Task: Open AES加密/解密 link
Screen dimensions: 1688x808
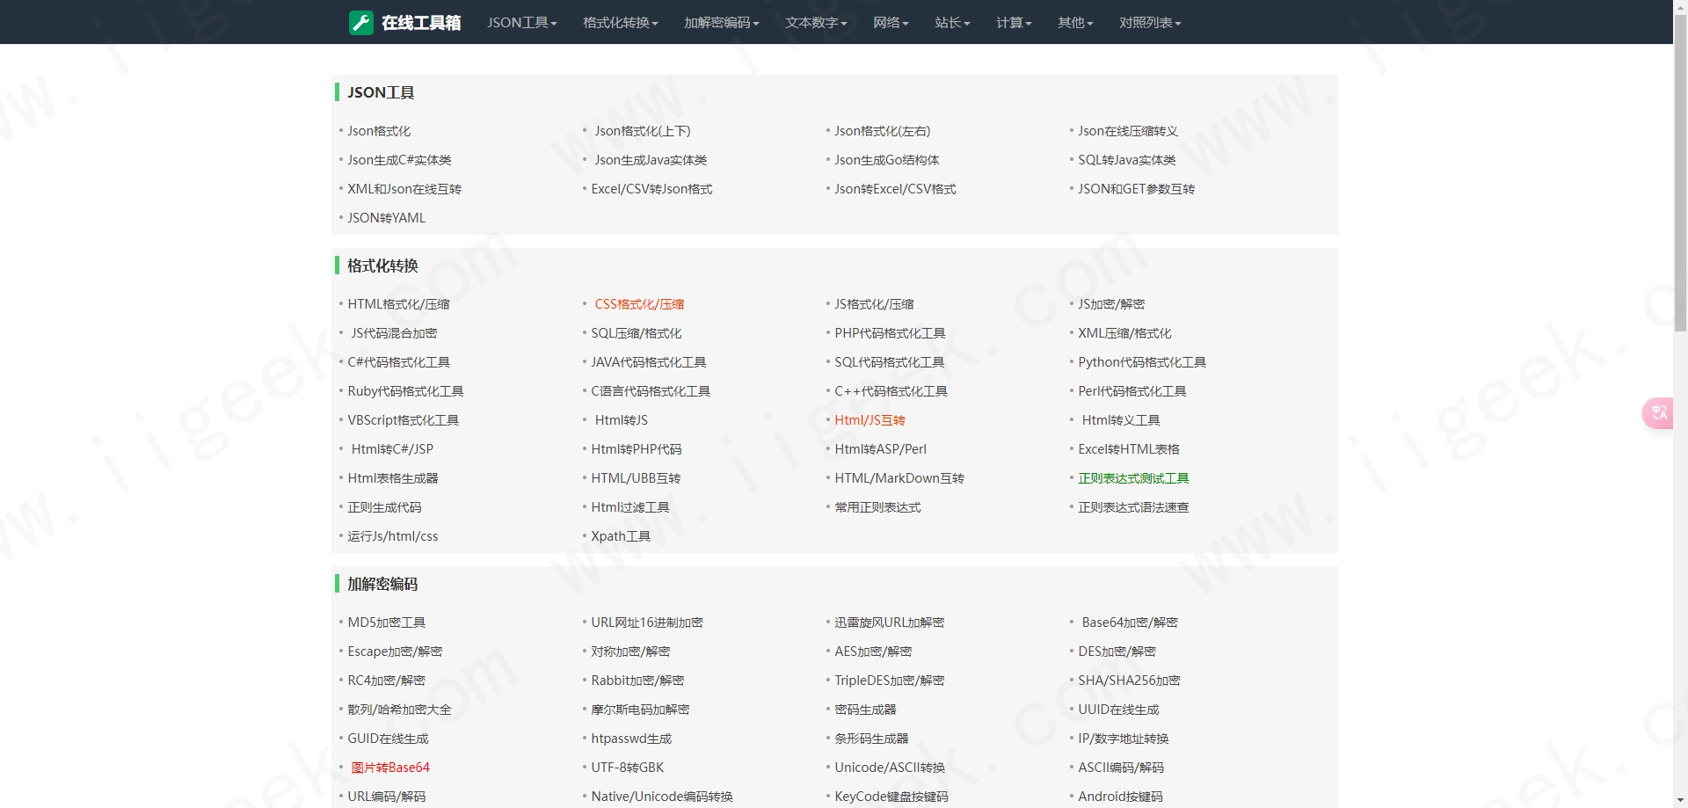Action: 873,651
